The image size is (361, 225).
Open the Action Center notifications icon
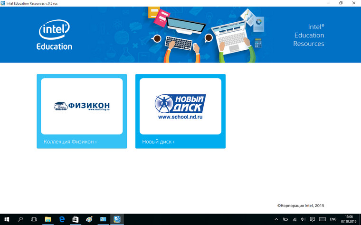coord(312,219)
